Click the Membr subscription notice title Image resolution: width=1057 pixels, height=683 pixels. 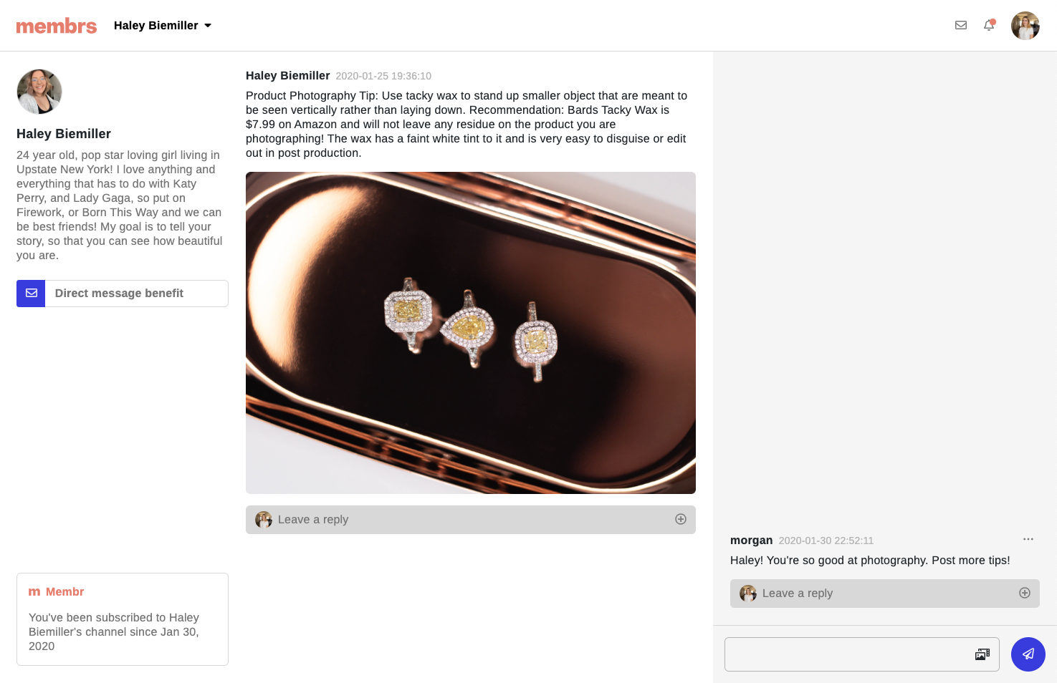[x=64, y=592]
